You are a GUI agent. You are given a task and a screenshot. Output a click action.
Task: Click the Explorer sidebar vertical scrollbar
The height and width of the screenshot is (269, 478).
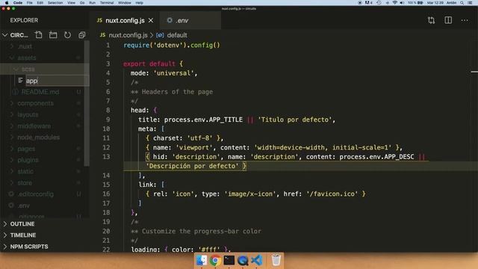(87, 103)
